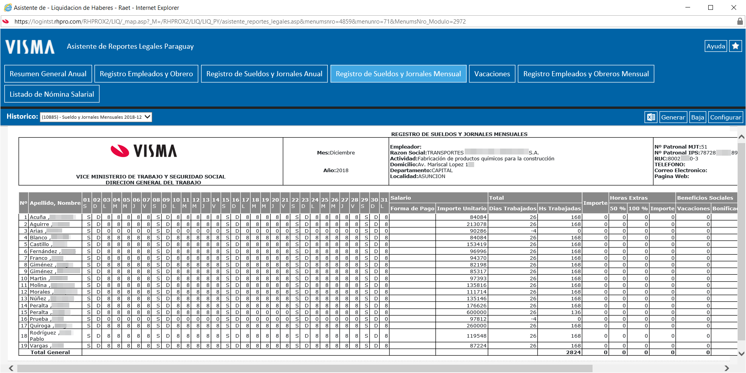Open the Vacaciones tab
Viewport: 746px width, 373px height.
point(492,74)
